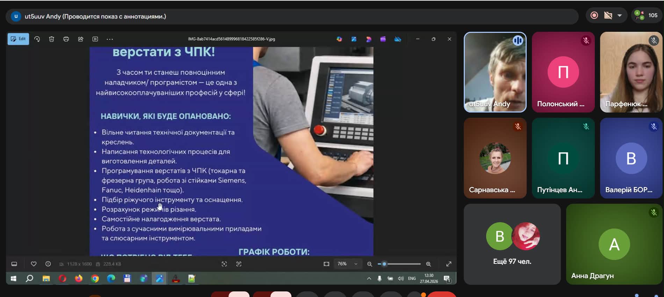664x297 pixels.
Task: Click the zoom slider handle
Action: [384, 264]
